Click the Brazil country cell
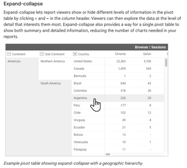Viewport: 187px width, 168px height. (88, 83)
